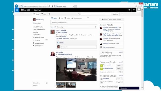This screenshot has height=91, width=161.
Task: Select the Poll post type
Action: 61,18
